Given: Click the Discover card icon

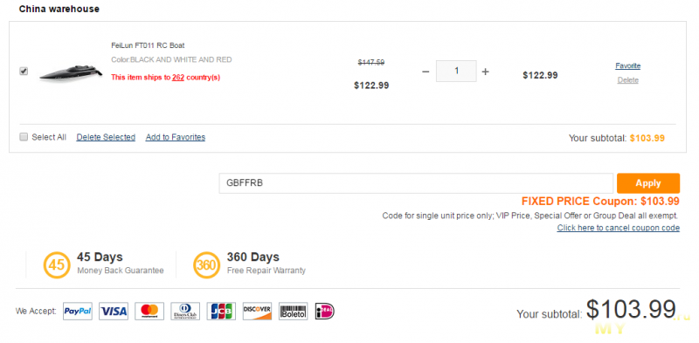Looking at the screenshot, I should (257, 312).
